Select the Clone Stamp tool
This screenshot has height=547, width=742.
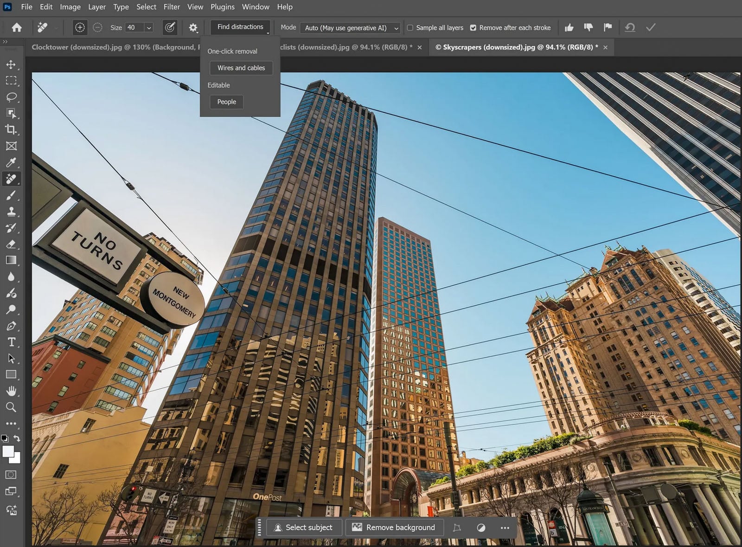(x=12, y=211)
